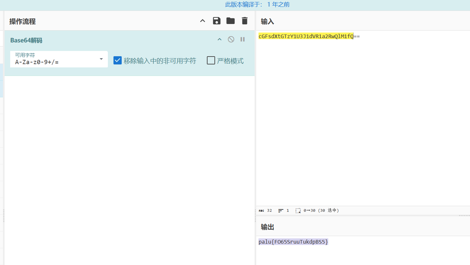Disable the Base64解码 operation
470x265 pixels.
(x=231, y=39)
